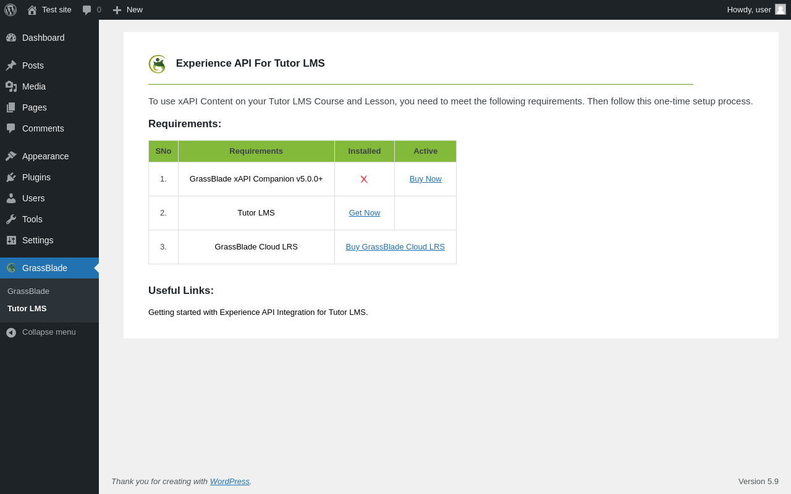Go to the Posts menu

(x=49, y=65)
